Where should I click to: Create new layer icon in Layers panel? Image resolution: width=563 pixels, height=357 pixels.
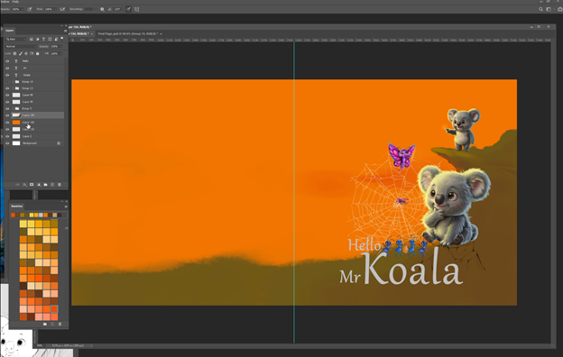(x=52, y=185)
